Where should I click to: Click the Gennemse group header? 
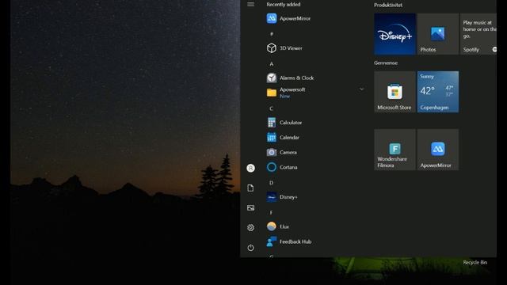386,63
